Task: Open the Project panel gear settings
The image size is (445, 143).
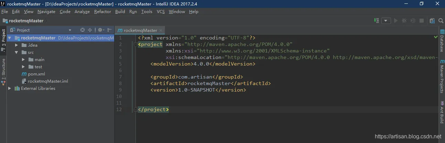Action: click(100, 30)
